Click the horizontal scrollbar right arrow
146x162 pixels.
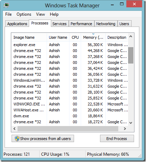pos(125,128)
